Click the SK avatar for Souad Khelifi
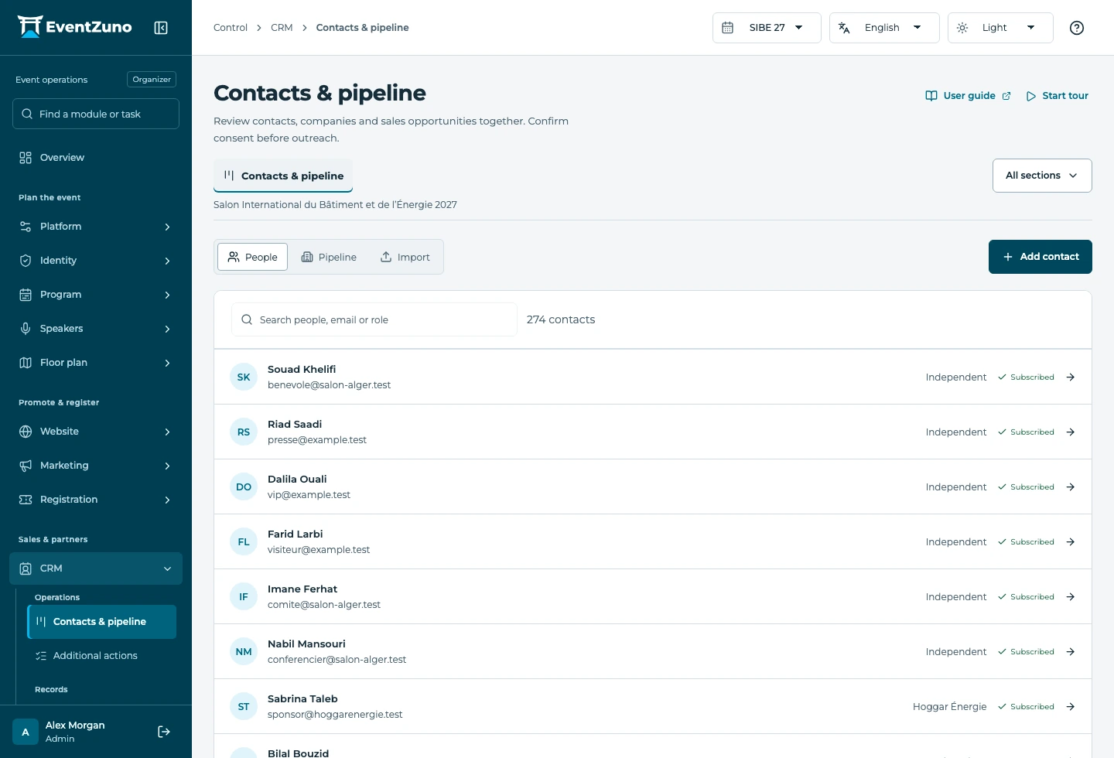The image size is (1114, 758). pyautogui.click(x=244, y=377)
